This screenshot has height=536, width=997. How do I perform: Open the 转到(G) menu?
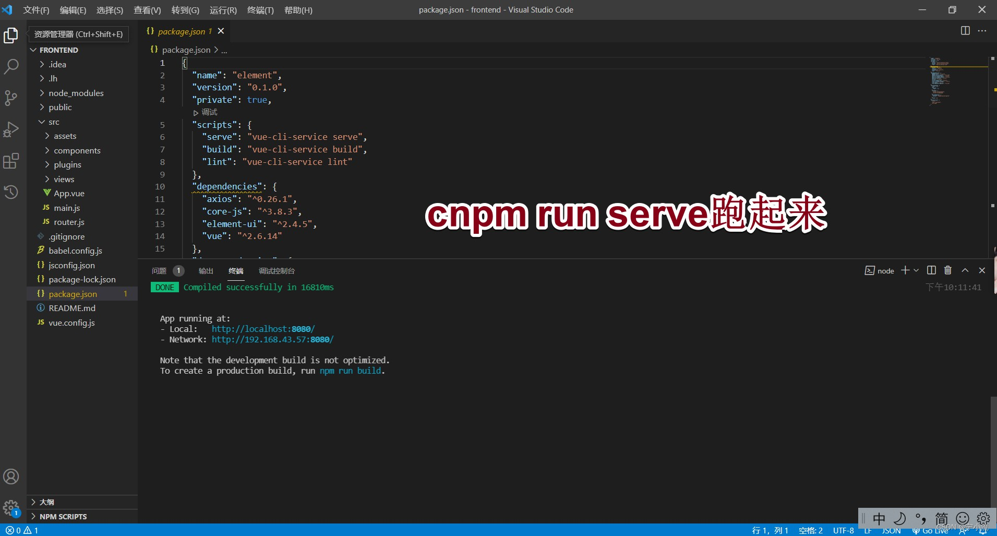tap(185, 10)
